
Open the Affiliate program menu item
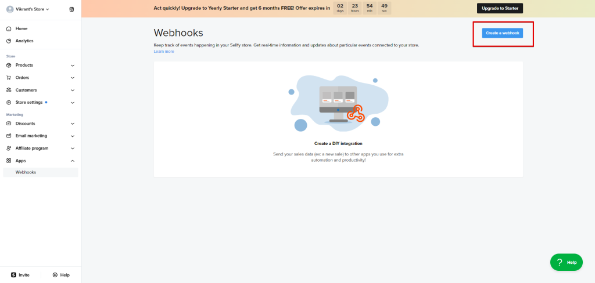pos(32,148)
